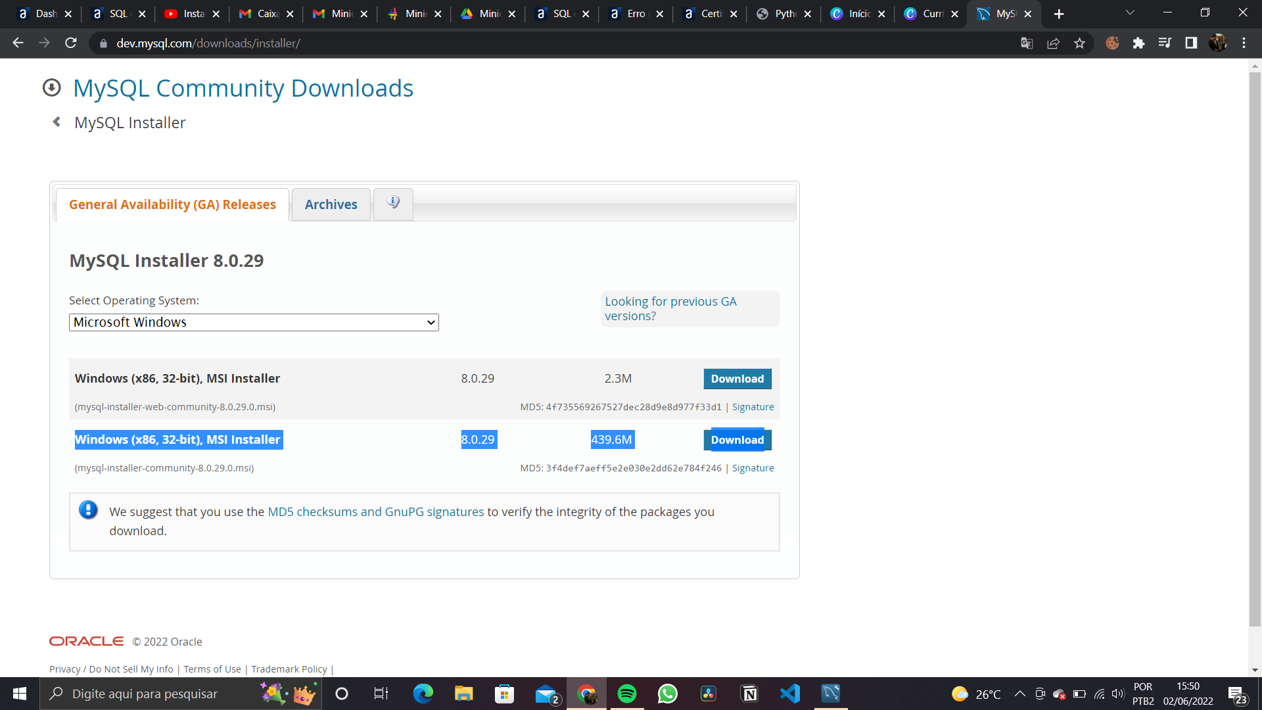1262x710 pixels.
Task: Open the tab search chevron in title bar
Action: [1130, 12]
